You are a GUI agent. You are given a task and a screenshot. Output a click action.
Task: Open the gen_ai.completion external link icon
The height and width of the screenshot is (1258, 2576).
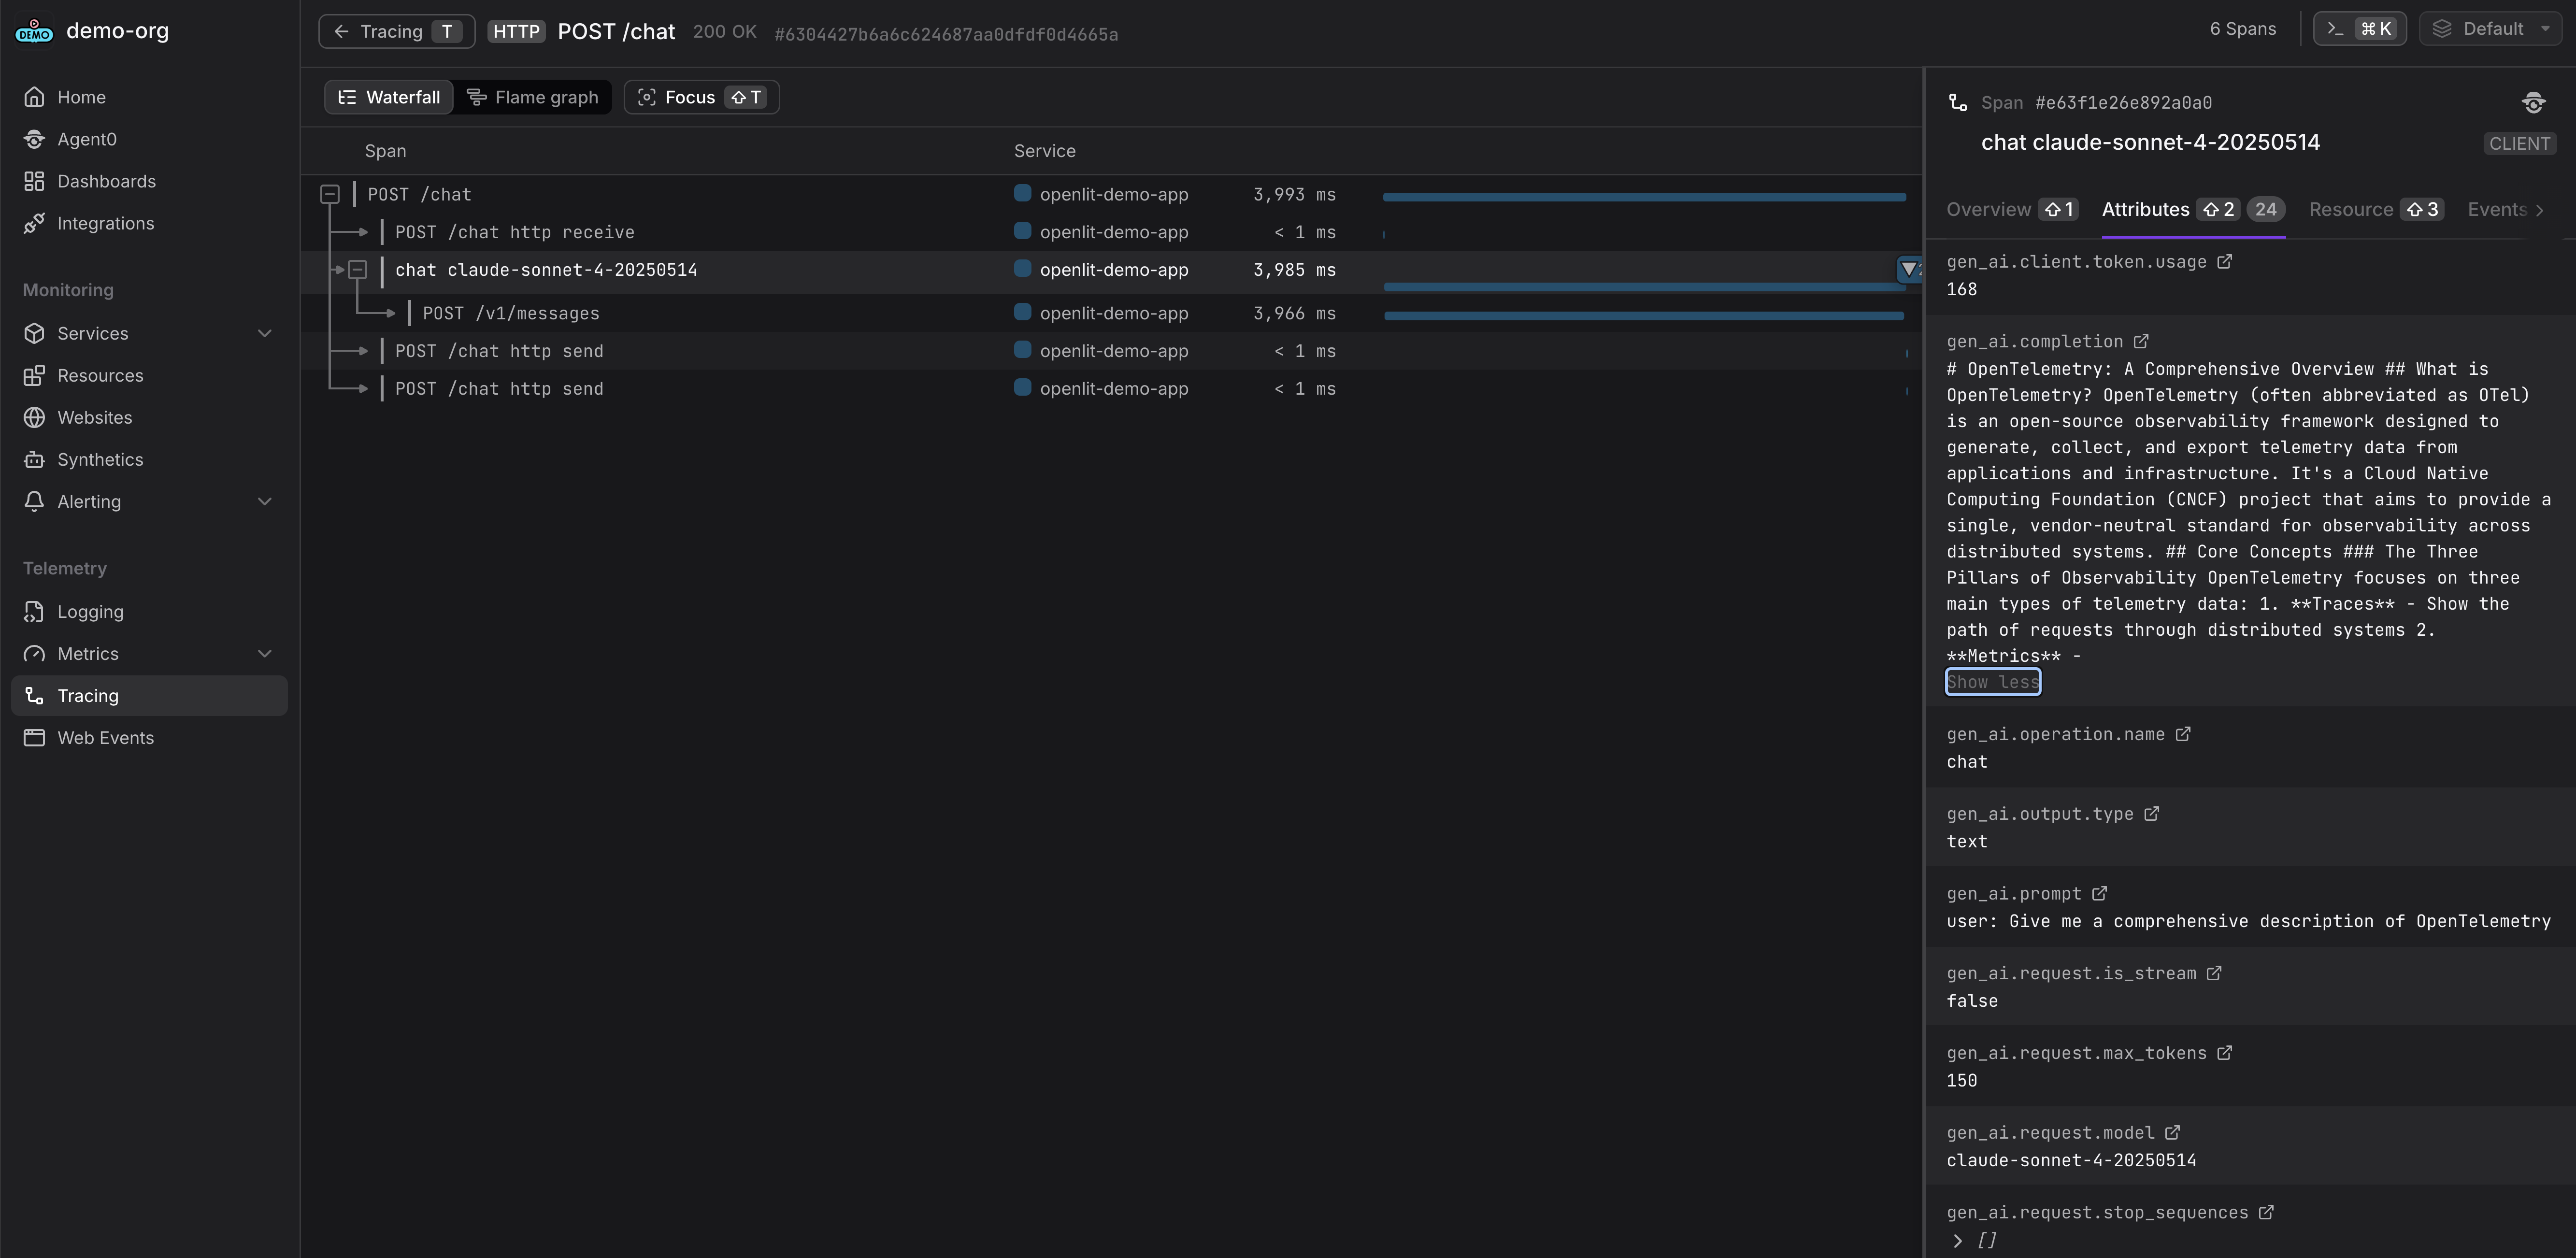pos(2140,342)
